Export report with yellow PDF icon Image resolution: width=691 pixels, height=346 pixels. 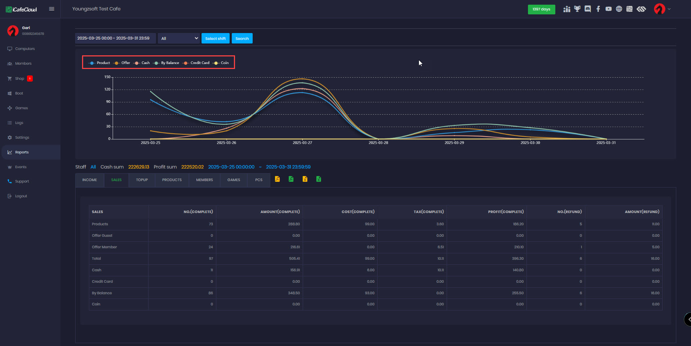277,179
